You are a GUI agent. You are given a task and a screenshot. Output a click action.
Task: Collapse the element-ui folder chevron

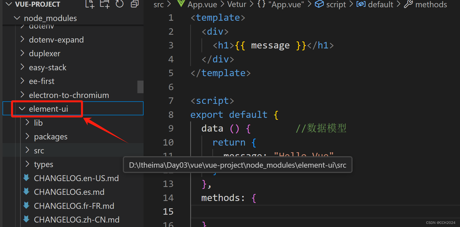(x=22, y=109)
